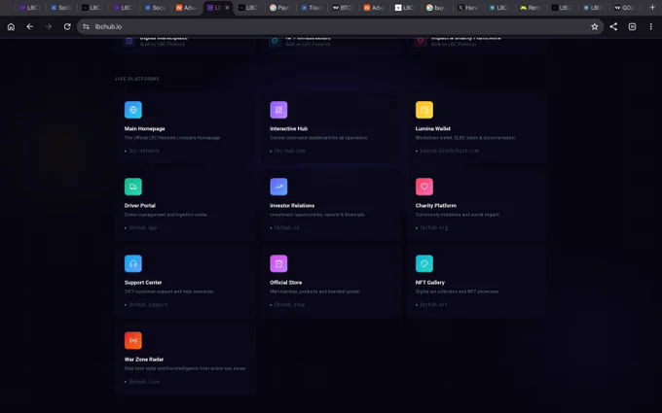The width and height of the screenshot is (662, 413).
Task: Switch to the Payr… Google tab
Action: click(280, 8)
